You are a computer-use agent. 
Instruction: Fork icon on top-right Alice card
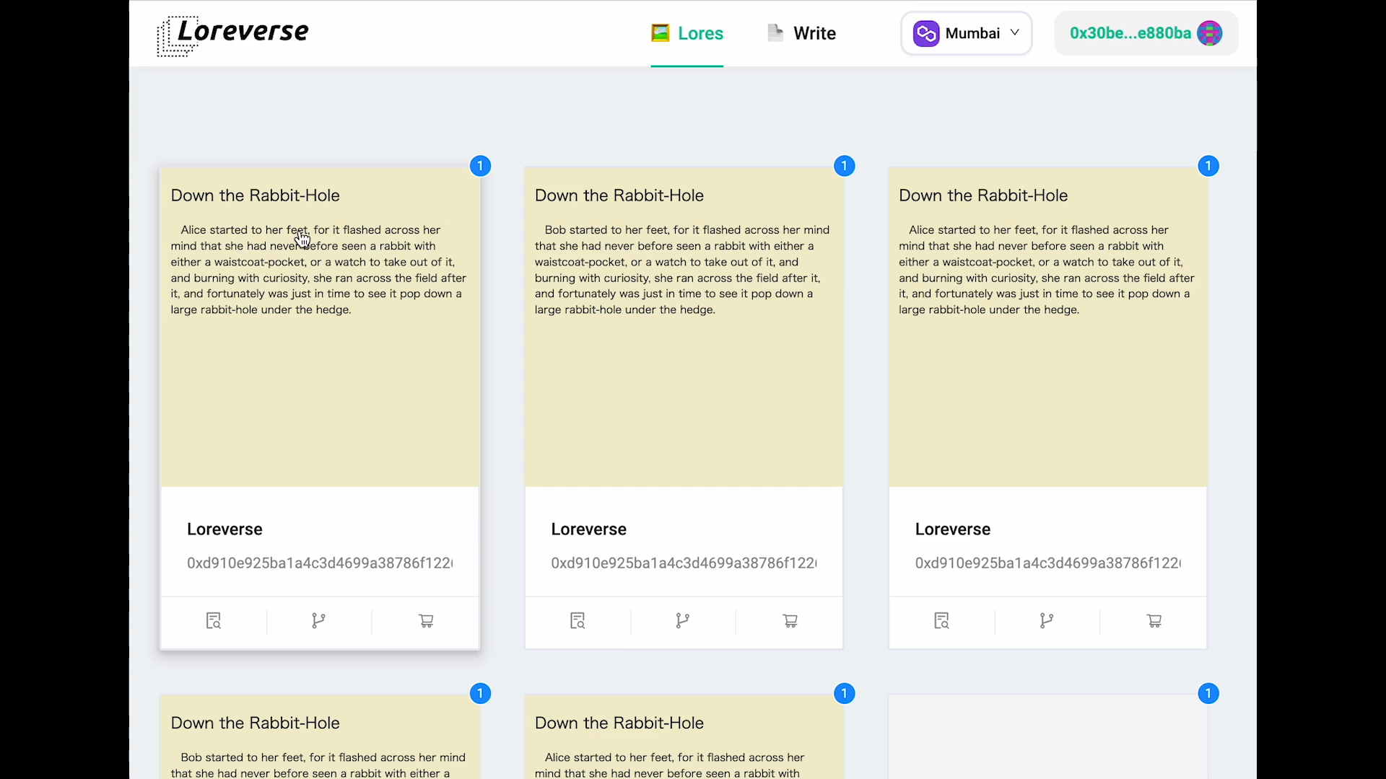tap(1047, 621)
